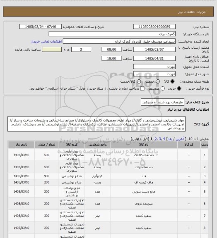The height and width of the screenshot is (238, 217).
Task: Click the تاریخ نیاز column header
Action: 21,145
